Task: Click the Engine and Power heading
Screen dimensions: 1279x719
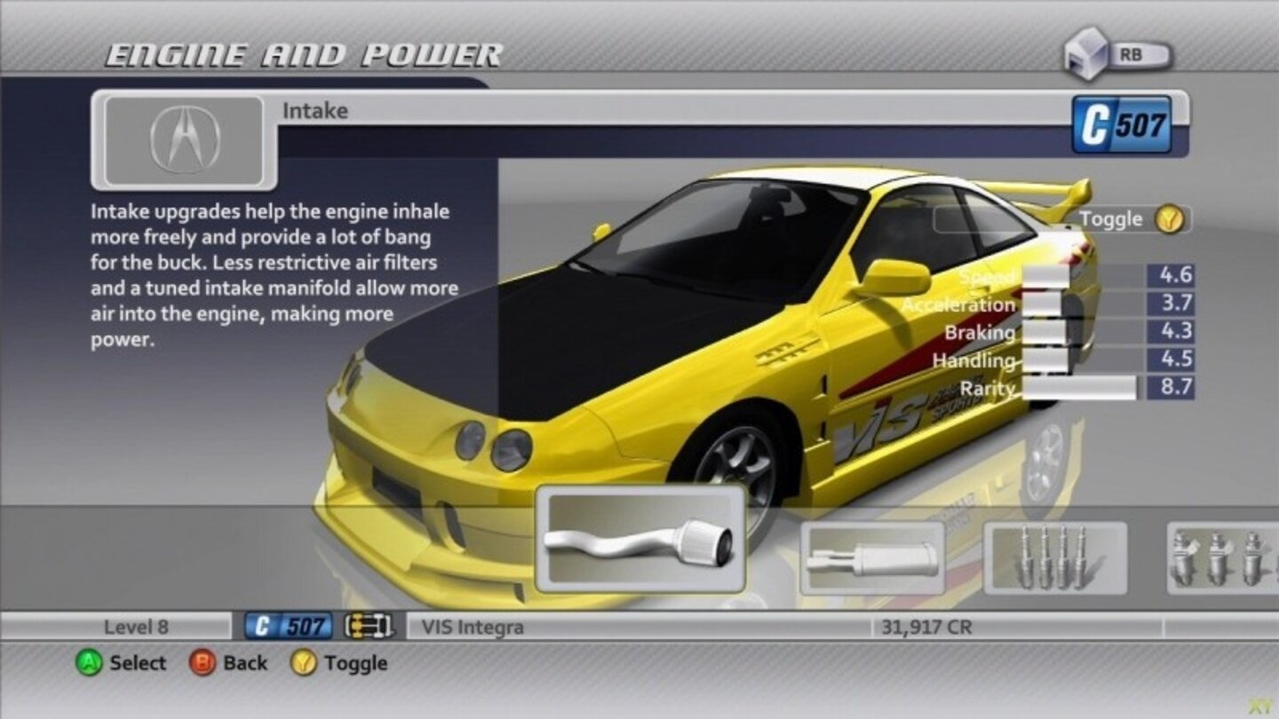Action: click(x=304, y=55)
